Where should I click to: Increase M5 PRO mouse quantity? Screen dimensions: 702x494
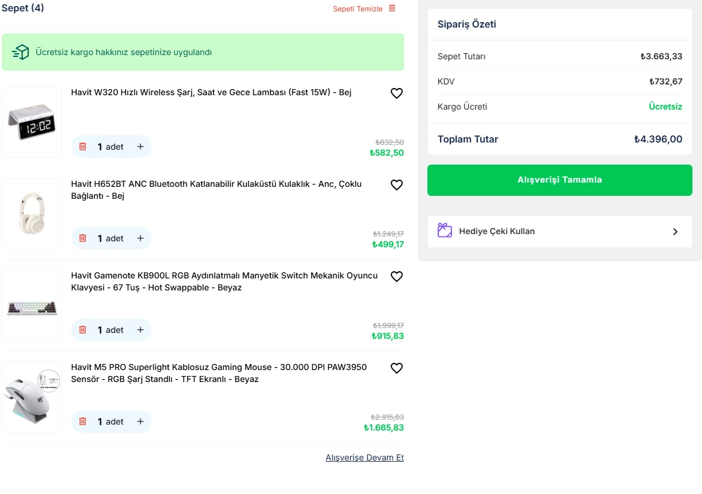140,422
